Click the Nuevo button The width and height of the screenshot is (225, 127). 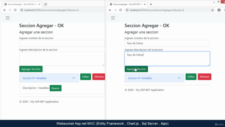tap(56, 88)
